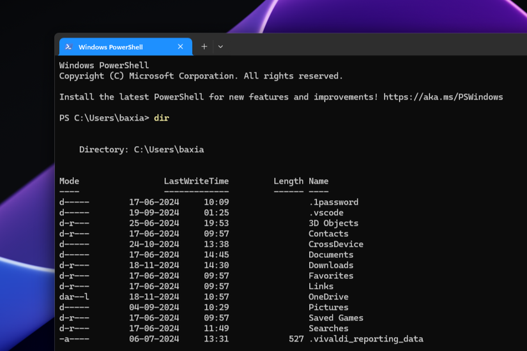Click the PowerShell icon in the tab
The width and height of the screenshot is (527, 351).
tap(68, 47)
